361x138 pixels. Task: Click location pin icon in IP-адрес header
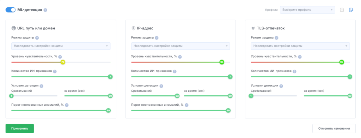click(133, 28)
